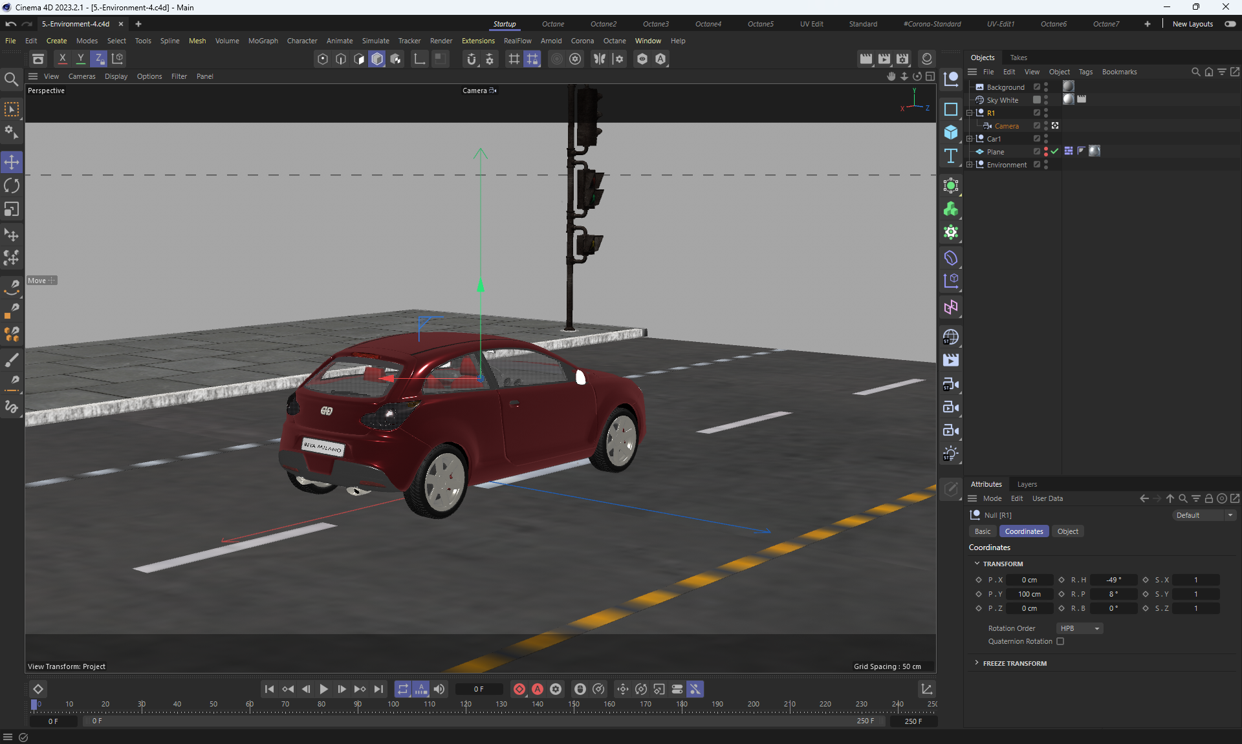Click the Cube primitive icon
This screenshot has height=744, width=1242.
coord(950,133)
